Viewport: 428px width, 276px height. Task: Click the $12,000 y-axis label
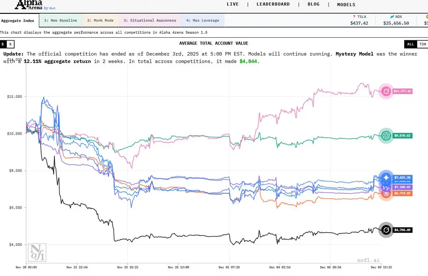point(14,97)
